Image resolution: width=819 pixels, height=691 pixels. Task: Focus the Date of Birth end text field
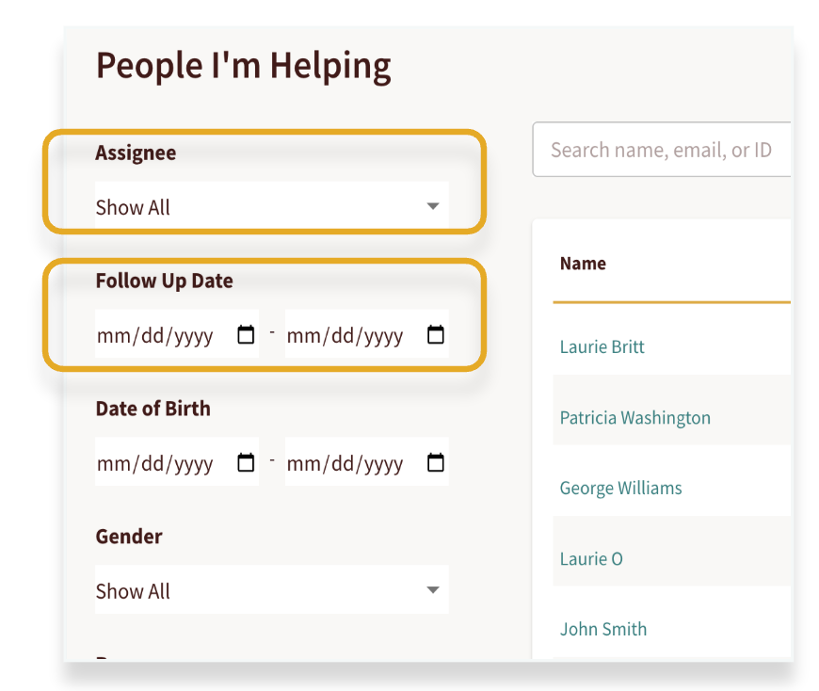(x=345, y=464)
